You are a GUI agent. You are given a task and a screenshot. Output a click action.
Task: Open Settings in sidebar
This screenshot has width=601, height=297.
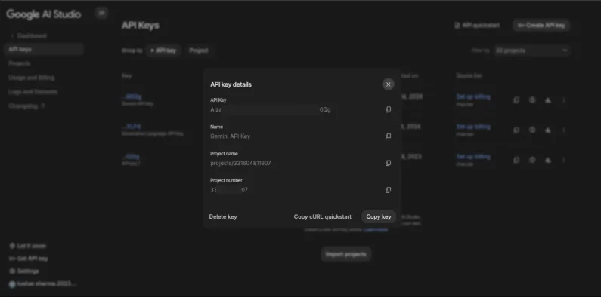[x=23, y=271]
